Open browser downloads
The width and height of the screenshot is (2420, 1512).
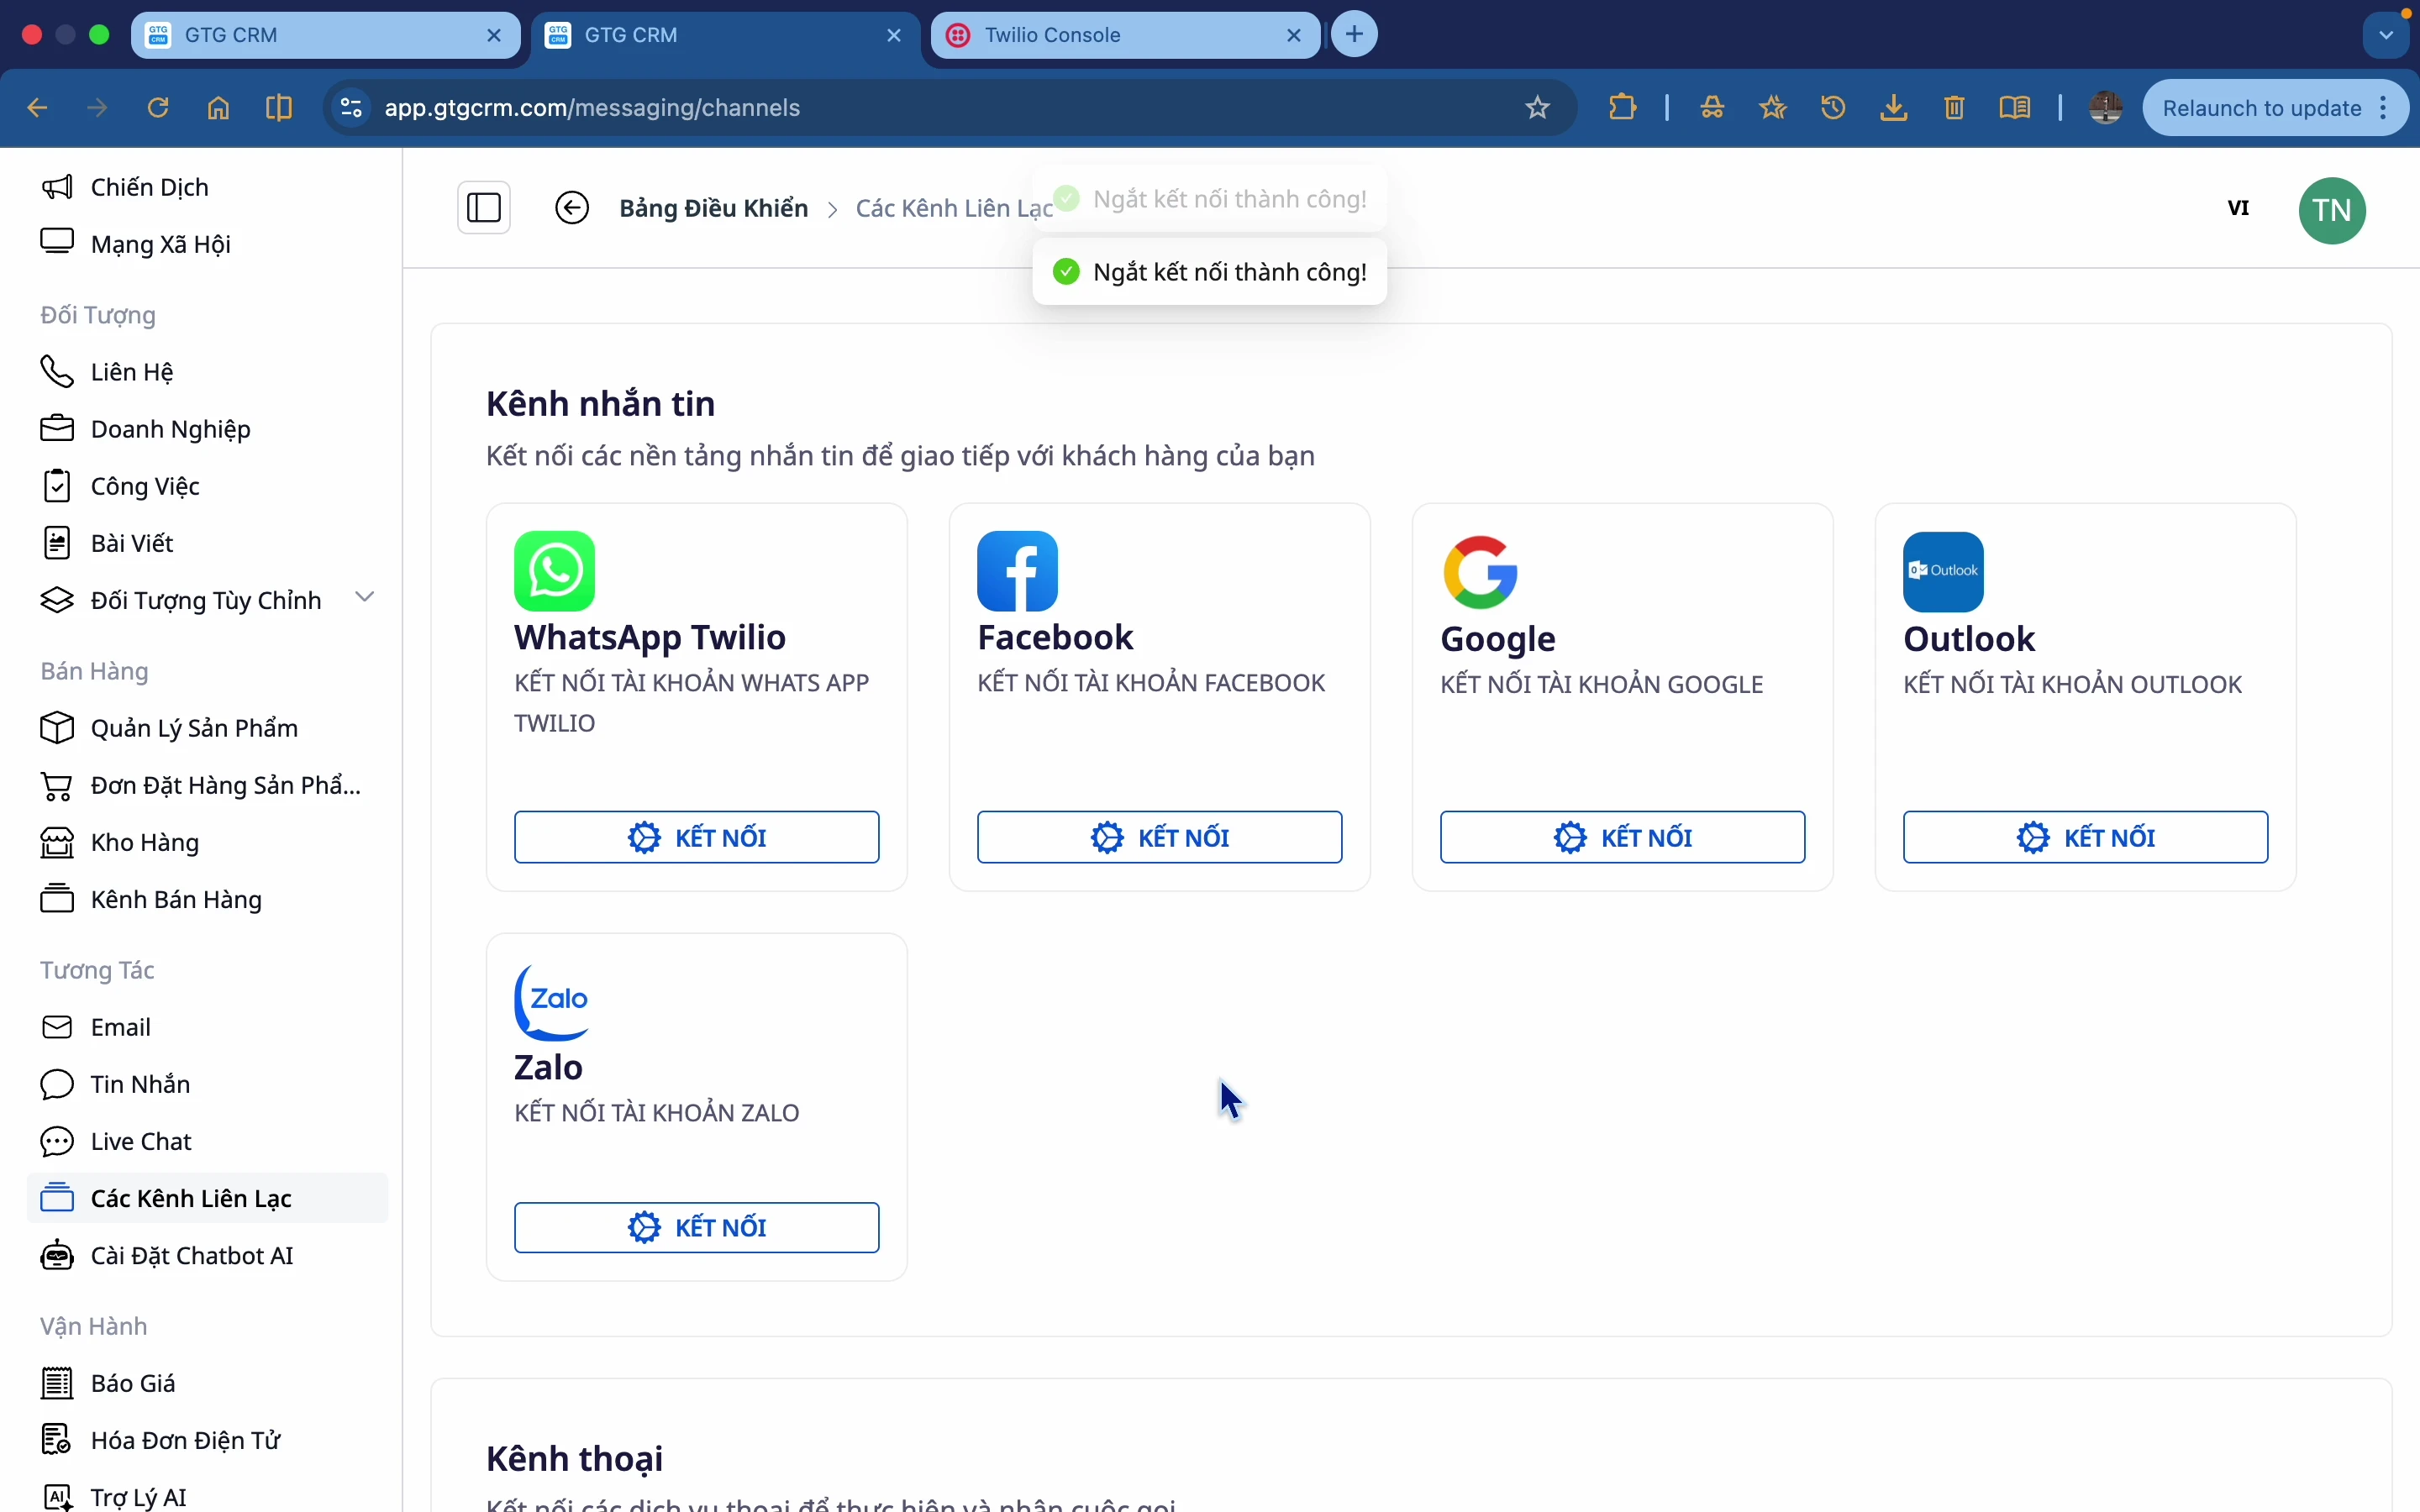pos(1893,107)
